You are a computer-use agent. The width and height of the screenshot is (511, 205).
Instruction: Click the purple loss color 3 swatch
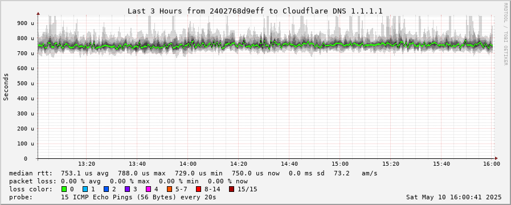click(x=127, y=189)
